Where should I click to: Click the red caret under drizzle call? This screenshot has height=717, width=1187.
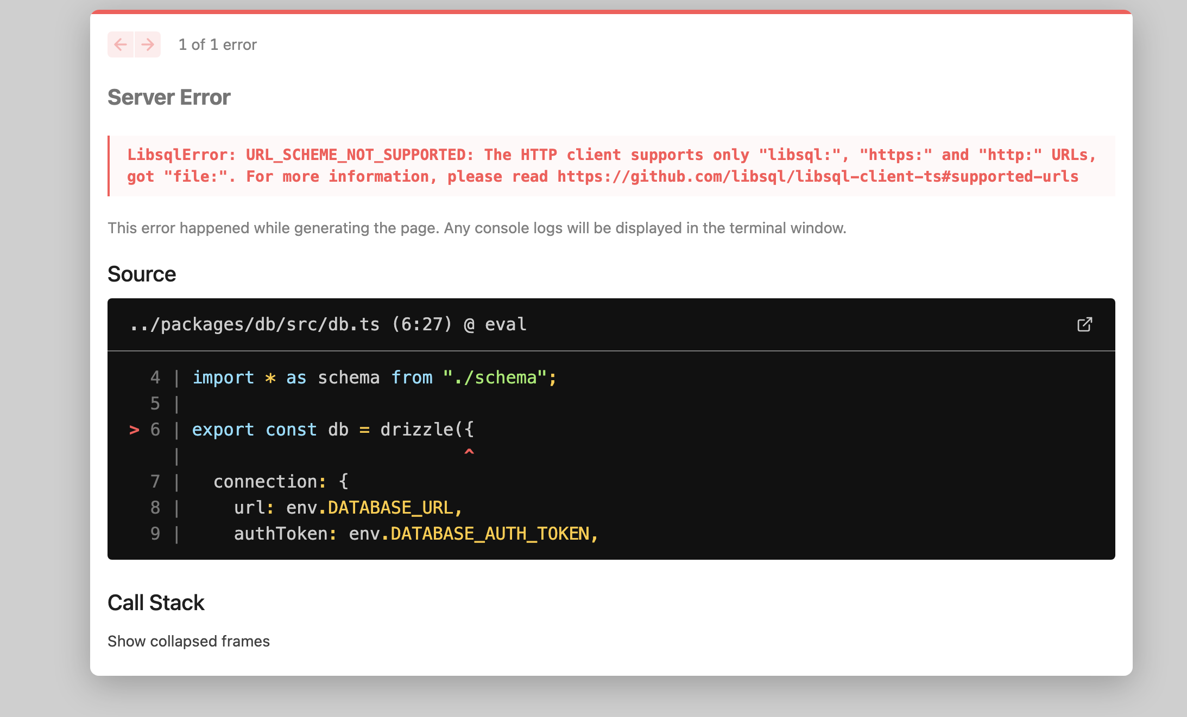tap(469, 452)
